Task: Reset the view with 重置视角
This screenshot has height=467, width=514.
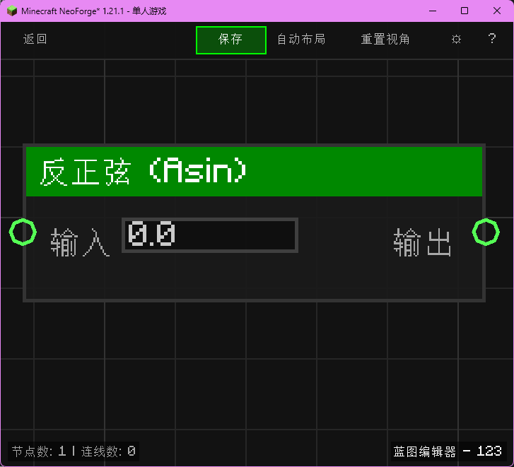Action: pyautogui.click(x=385, y=40)
